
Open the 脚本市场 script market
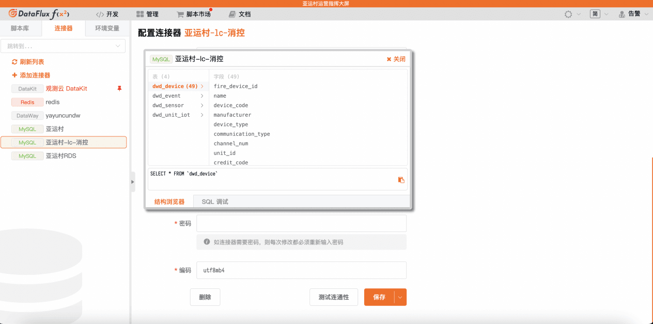(194, 14)
